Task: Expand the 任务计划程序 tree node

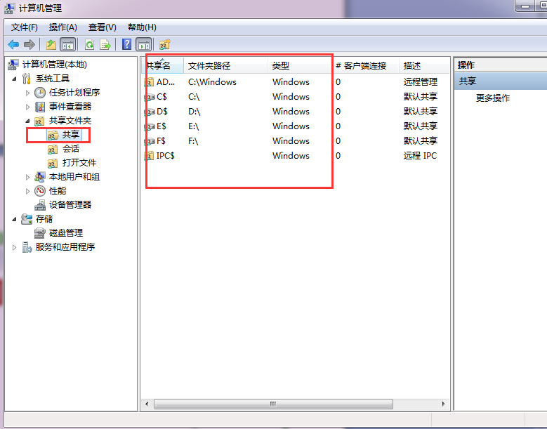Action: coord(27,93)
